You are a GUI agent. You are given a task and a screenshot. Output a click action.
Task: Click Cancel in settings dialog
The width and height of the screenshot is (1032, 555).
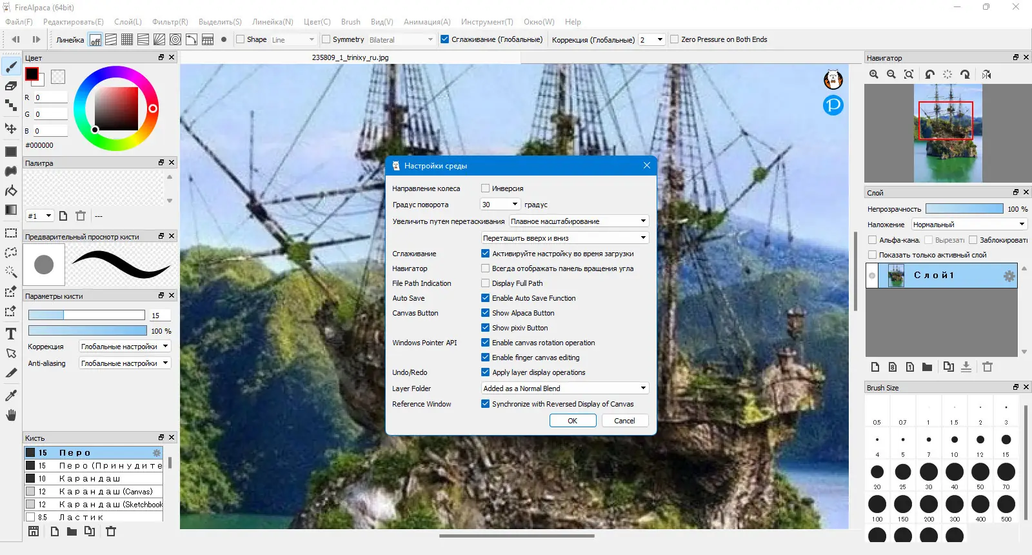625,421
